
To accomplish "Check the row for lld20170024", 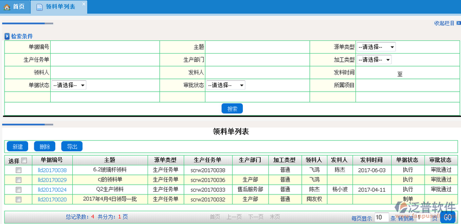I will tap(18, 190).
